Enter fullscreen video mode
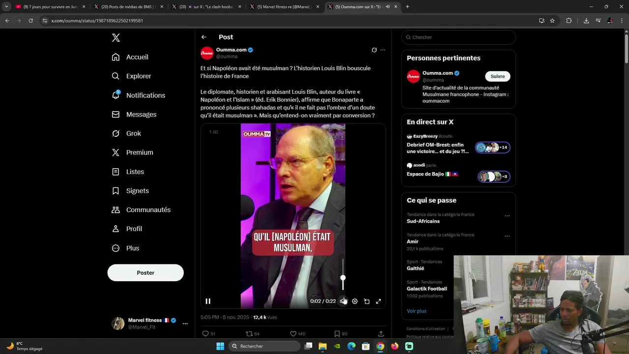 [x=378, y=301]
